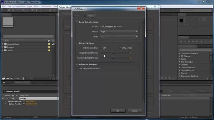Expand the Color Correction effects category
This screenshot has width=214, height=120.
180,67
